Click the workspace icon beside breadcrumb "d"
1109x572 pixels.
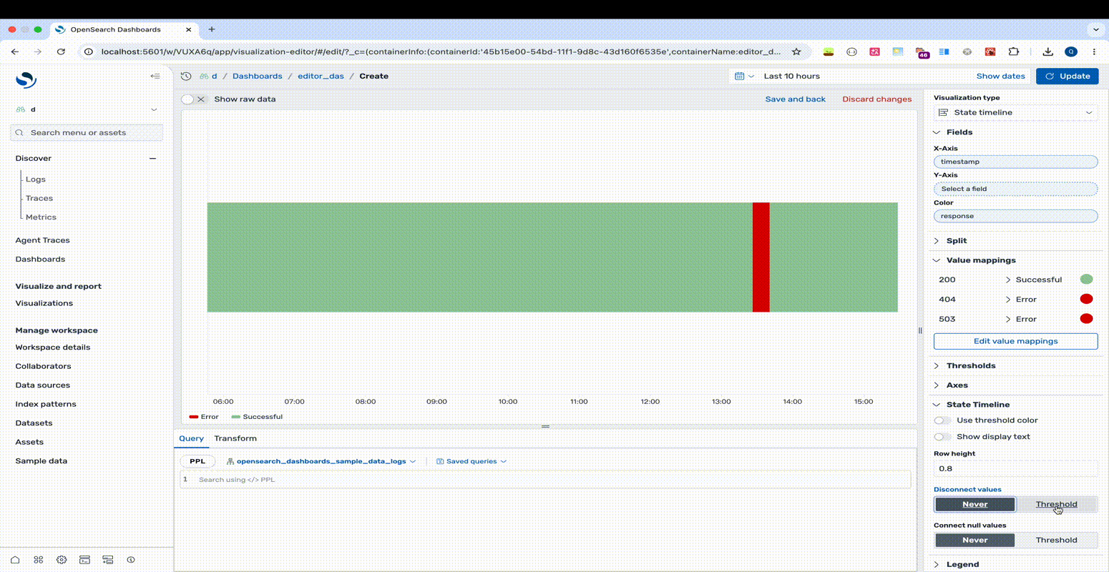point(204,76)
